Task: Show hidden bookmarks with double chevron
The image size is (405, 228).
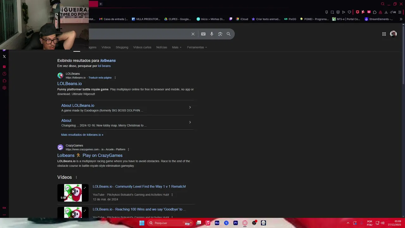Action: (x=401, y=19)
